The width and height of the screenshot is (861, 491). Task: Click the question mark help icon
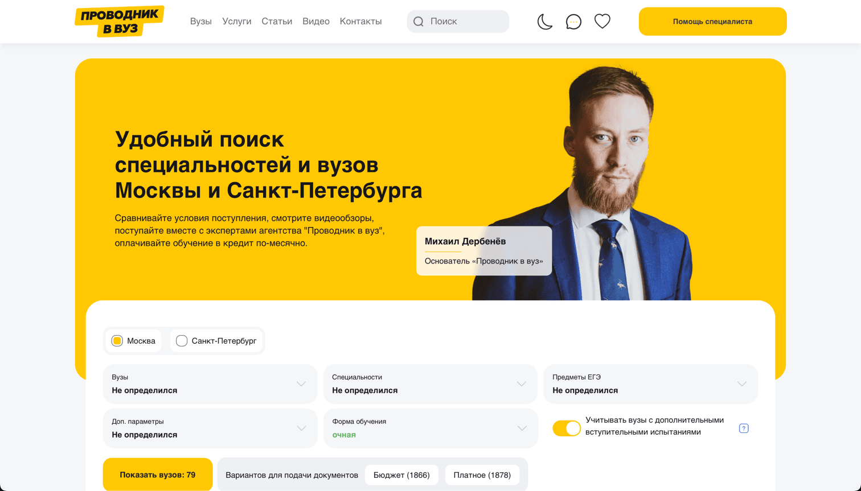[x=744, y=428]
